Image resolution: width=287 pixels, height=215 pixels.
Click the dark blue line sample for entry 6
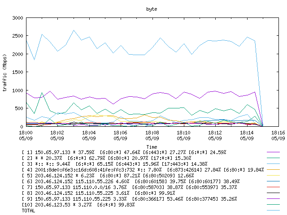pyautogui.click(x=273, y=181)
